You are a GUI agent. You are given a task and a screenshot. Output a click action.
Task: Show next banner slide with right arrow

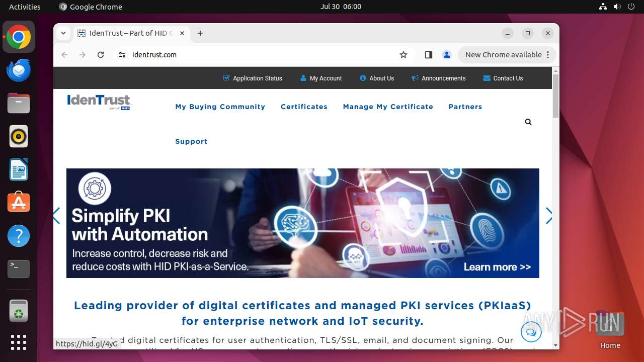point(549,216)
